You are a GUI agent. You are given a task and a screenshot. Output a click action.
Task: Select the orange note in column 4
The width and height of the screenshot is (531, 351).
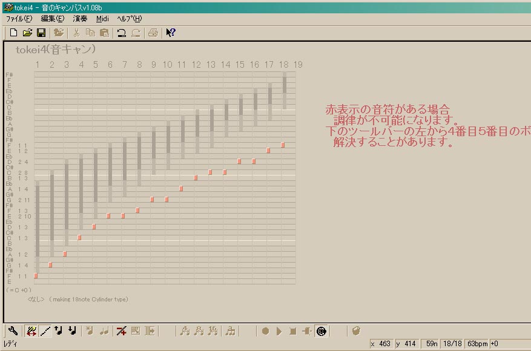[x=79, y=238]
